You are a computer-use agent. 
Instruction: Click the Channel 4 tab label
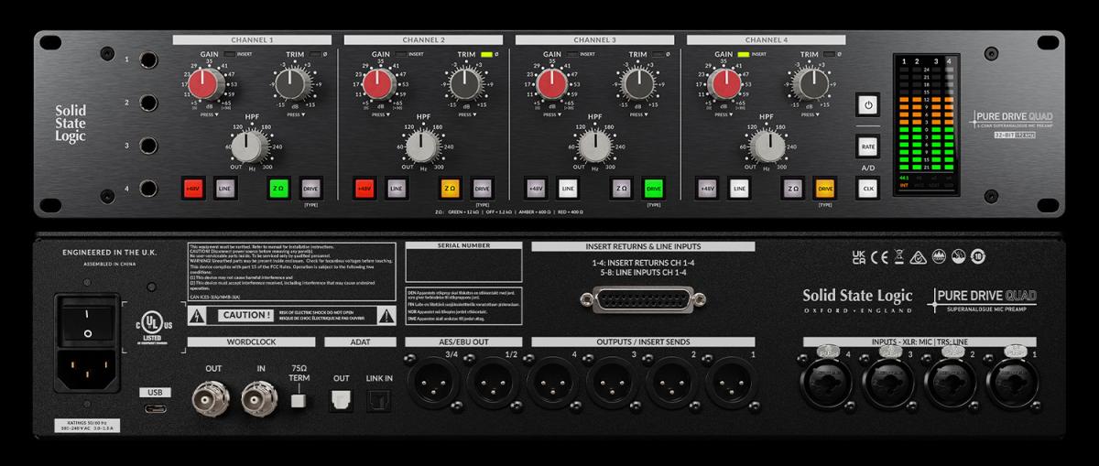click(x=765, y=39)
